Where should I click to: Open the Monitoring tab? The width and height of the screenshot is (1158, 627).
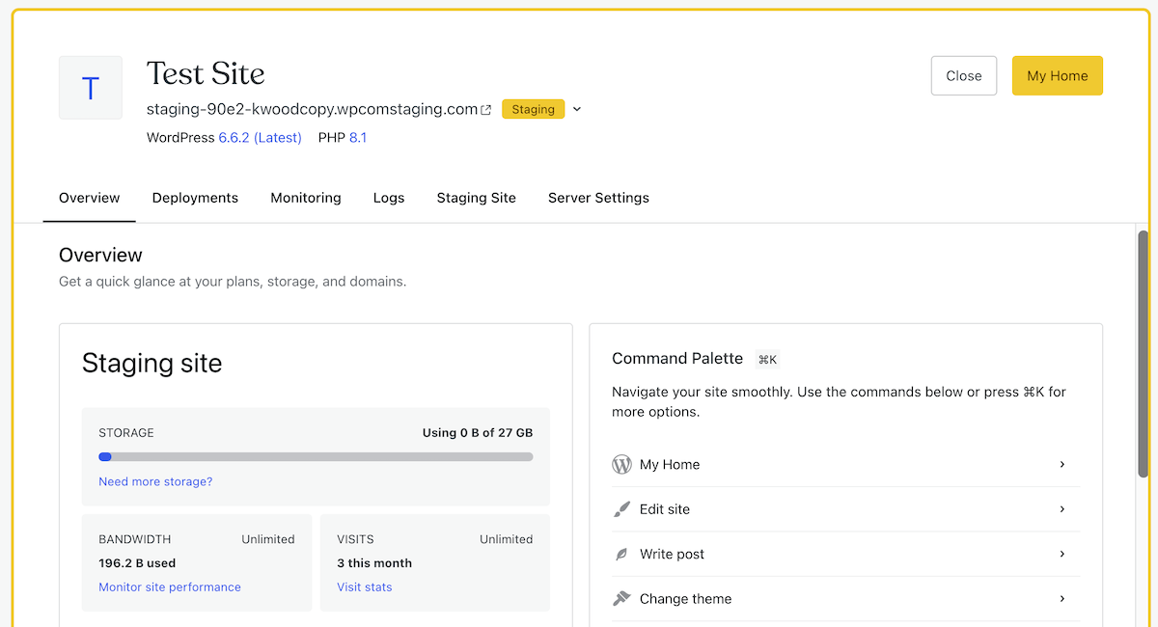click(306, 198)
